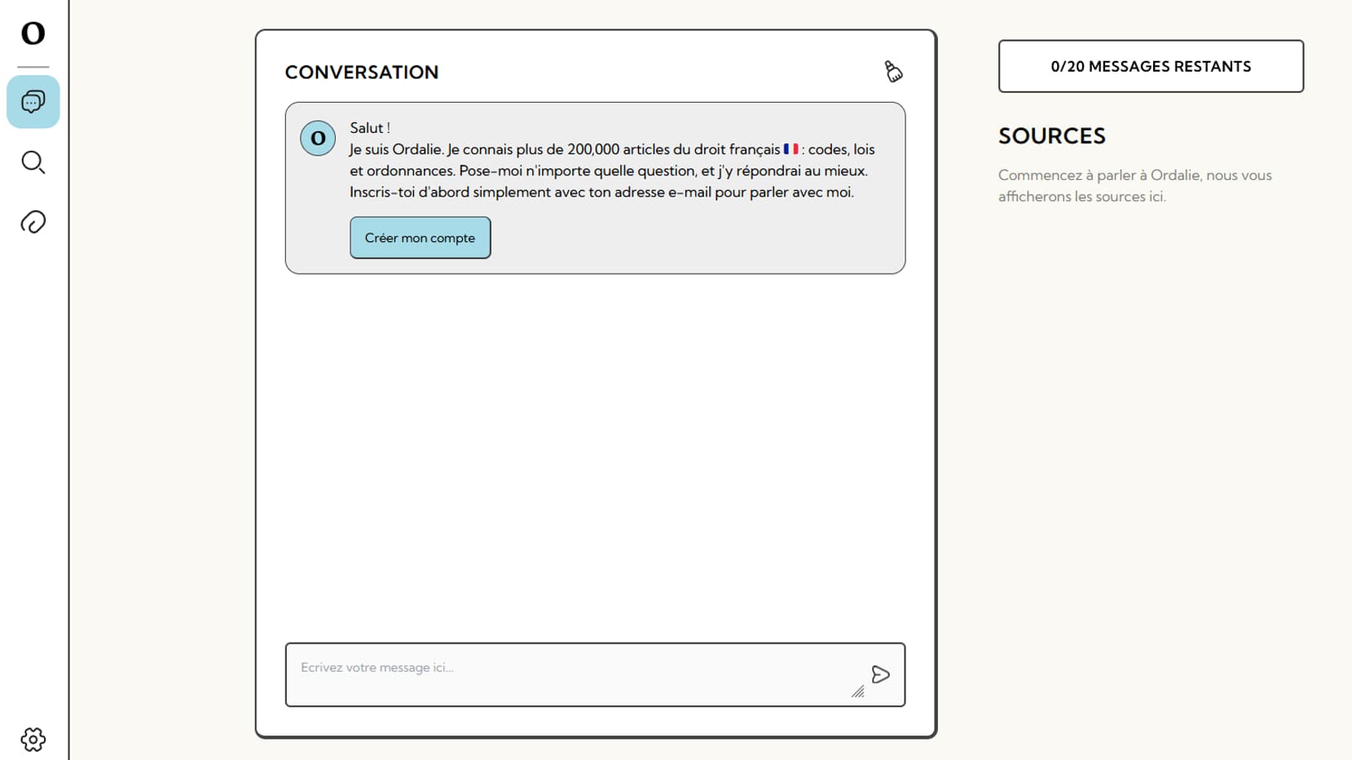Send message with the arrow icon

[880, 674]
